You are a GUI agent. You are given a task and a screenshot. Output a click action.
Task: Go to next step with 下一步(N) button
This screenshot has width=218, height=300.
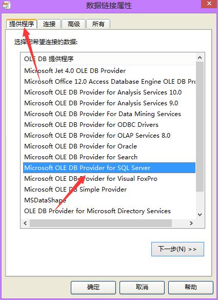point(177,249)
